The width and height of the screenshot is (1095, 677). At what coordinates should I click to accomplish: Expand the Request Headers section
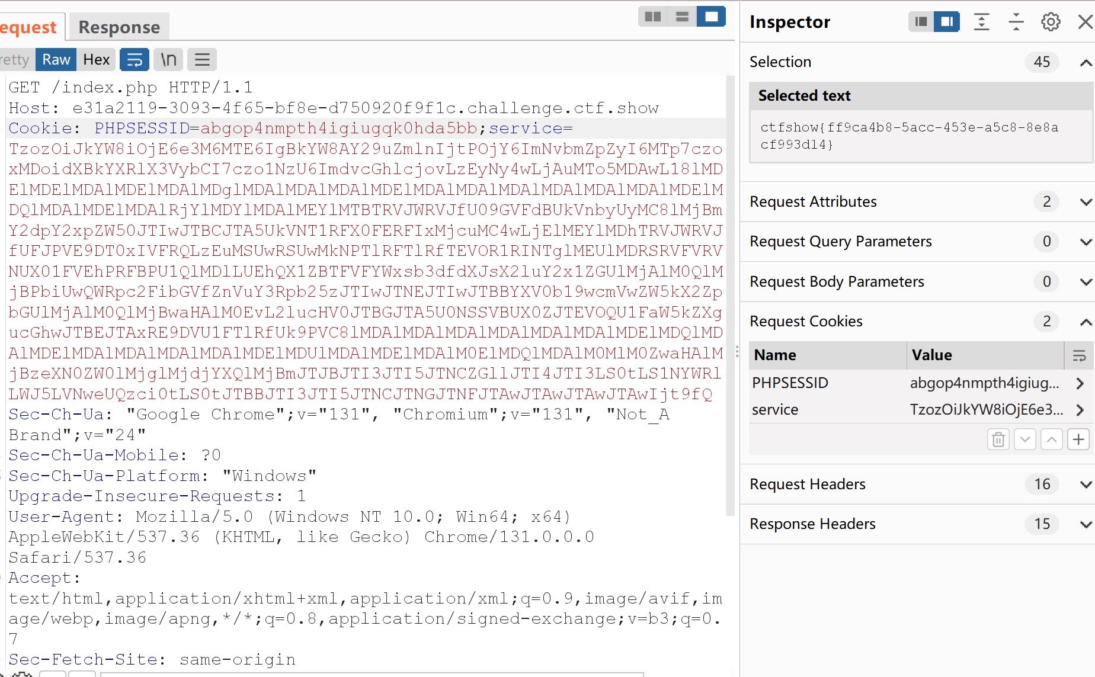(1086, 485)
